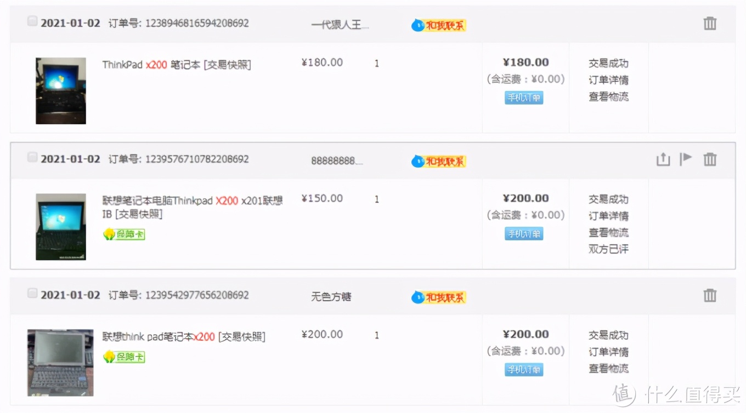Image resolution: width=746 pixels, height=413 pixels.
Task: Click the 保障卡 badge on the second order
Action: [123, 234]
